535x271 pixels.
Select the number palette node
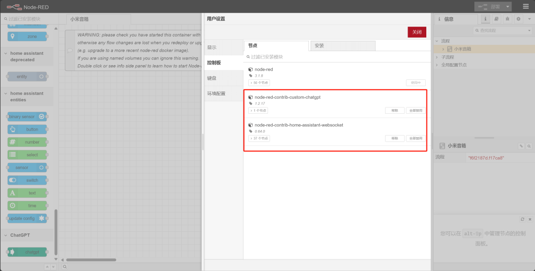point(27,142)
